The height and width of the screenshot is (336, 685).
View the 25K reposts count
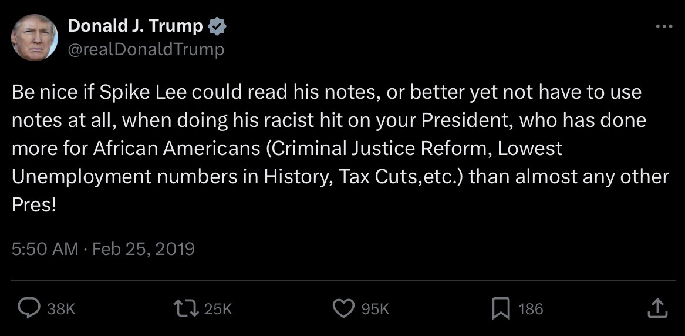tap(218, 309)
